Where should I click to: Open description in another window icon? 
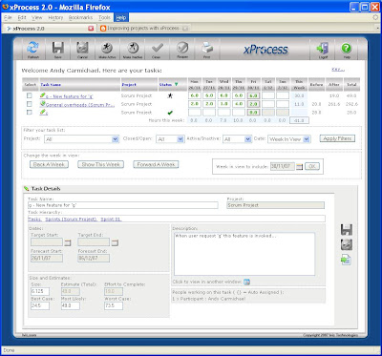click(x=246, y=282)
